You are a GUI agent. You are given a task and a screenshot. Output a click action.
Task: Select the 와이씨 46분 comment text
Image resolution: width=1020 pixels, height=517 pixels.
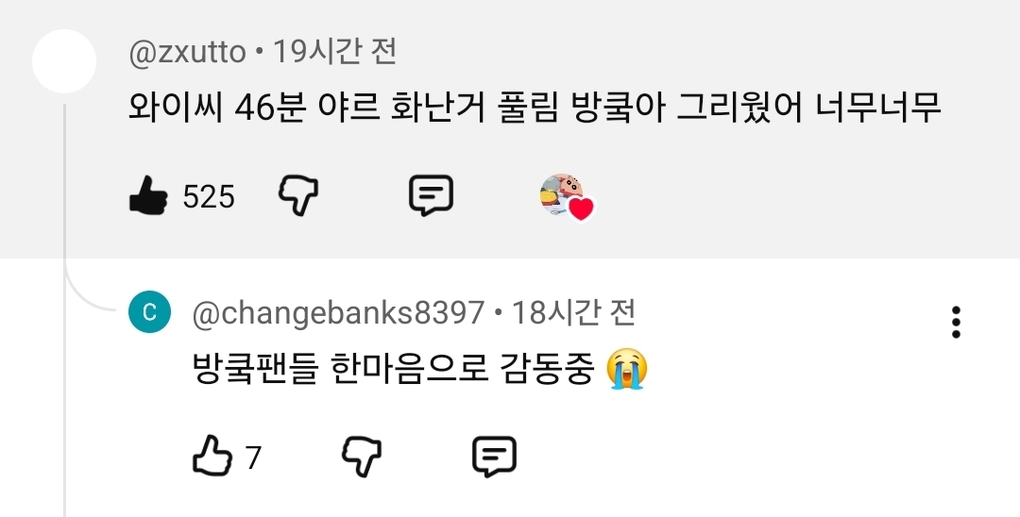point(535,108)
